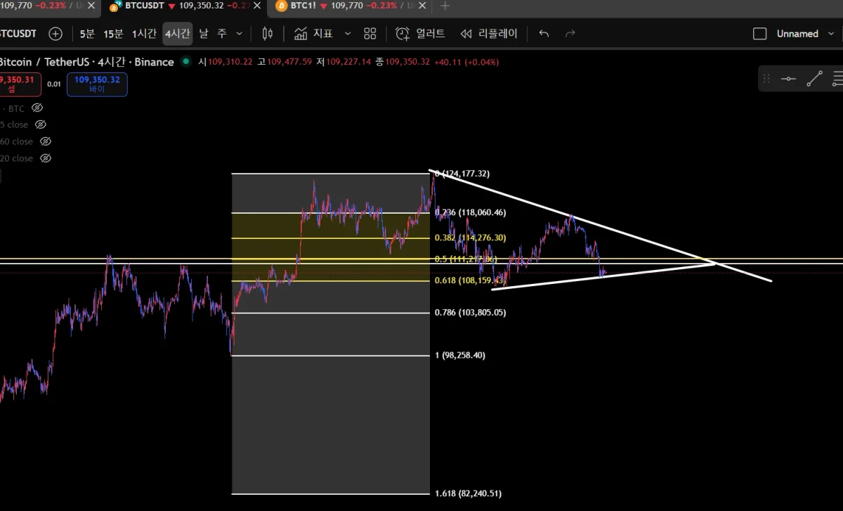Open the BTCUSDT symbol search field

click(x=19, y=34)
